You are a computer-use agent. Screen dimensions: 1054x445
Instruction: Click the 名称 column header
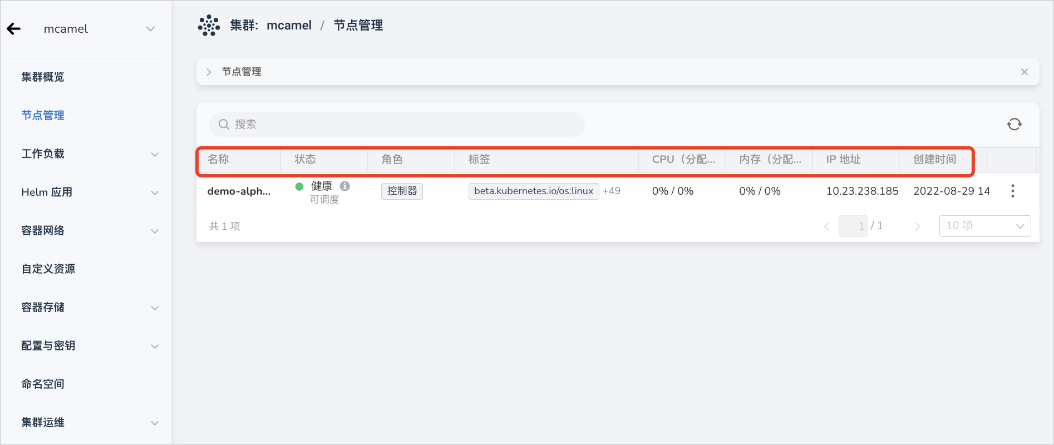click(x=218, y=160)
